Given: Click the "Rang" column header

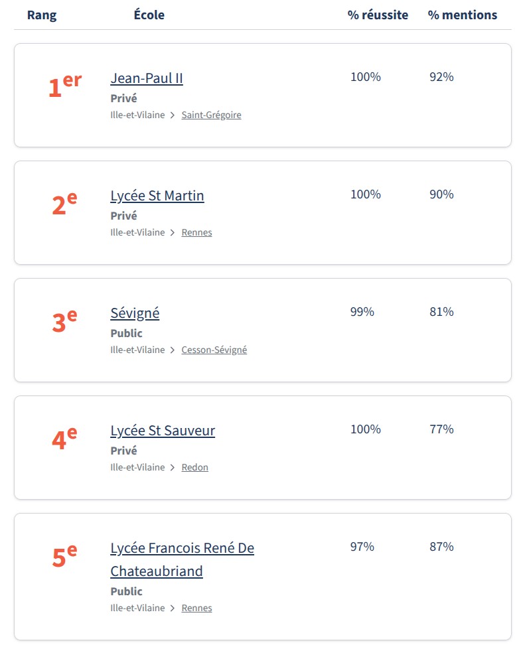Looking at the screenshot, I should tap(42, 15).
